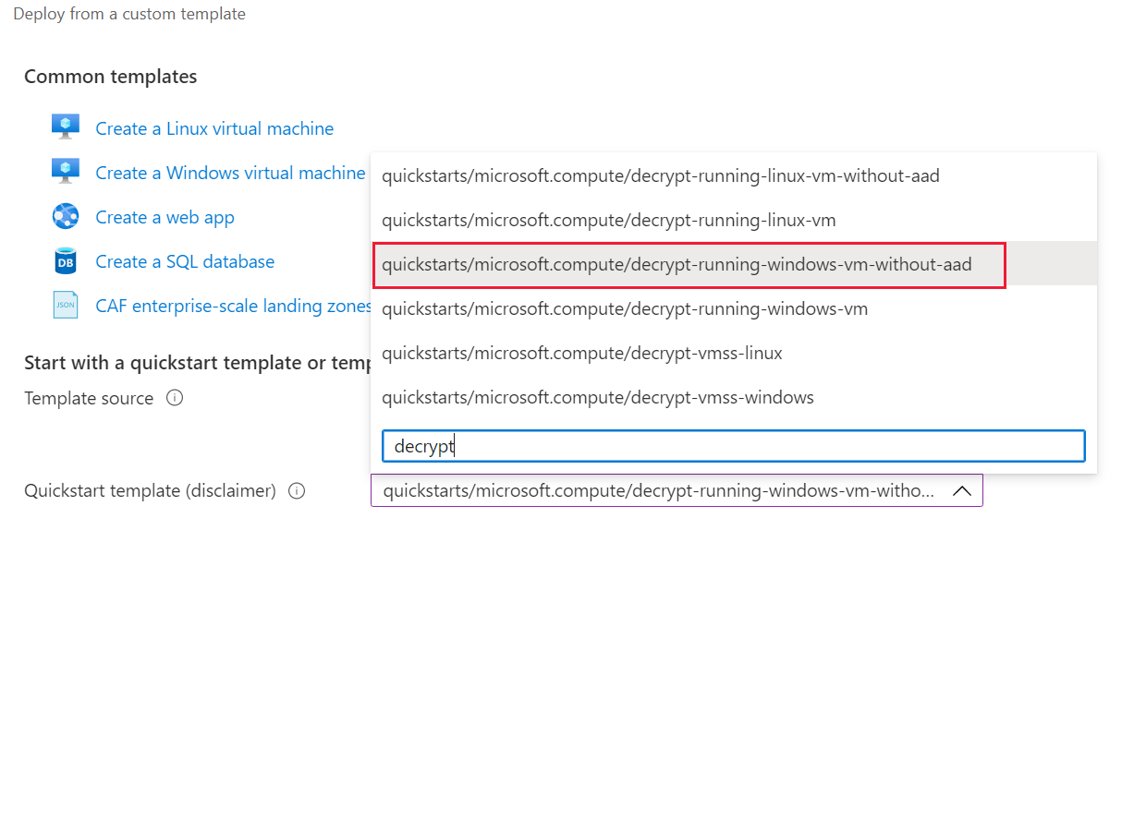Click Deploy from a custom template text

point(129,14)
